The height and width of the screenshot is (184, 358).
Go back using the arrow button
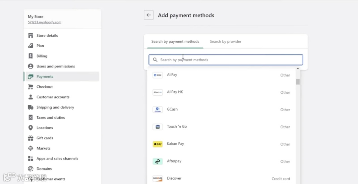(149, 15)
